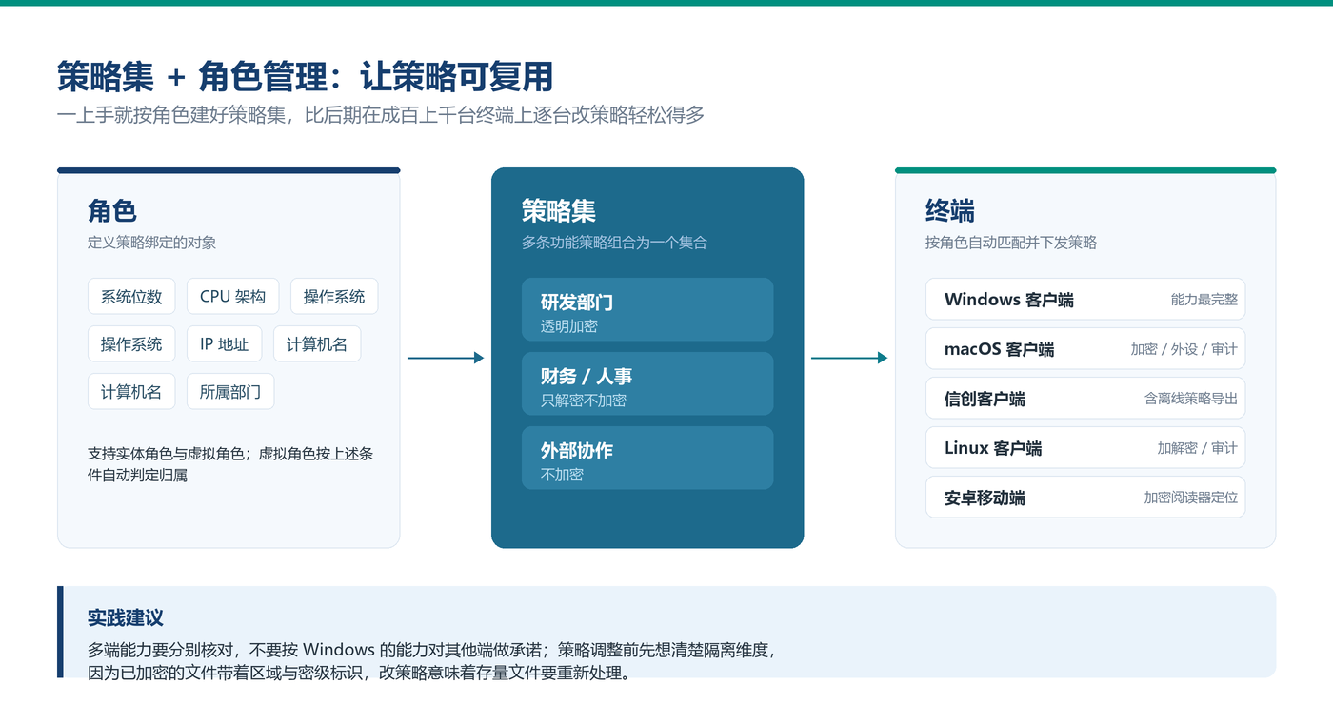Click the 信创客户端 terminal entry

(1085, 398)
